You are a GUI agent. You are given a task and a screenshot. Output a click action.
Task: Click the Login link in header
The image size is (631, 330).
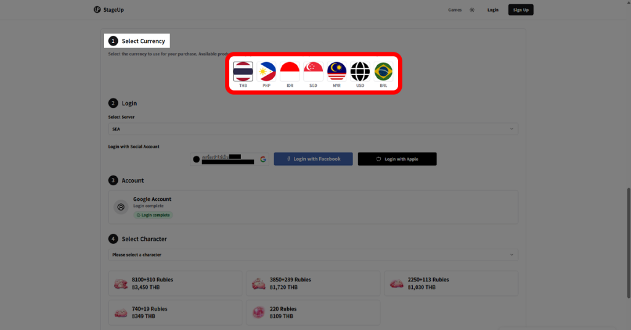(492, 10)
